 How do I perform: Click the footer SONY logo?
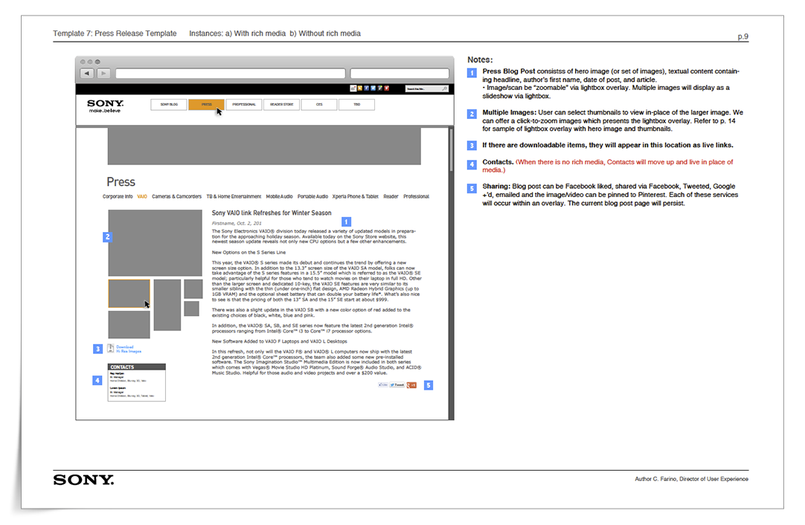[x=83, y=480]
